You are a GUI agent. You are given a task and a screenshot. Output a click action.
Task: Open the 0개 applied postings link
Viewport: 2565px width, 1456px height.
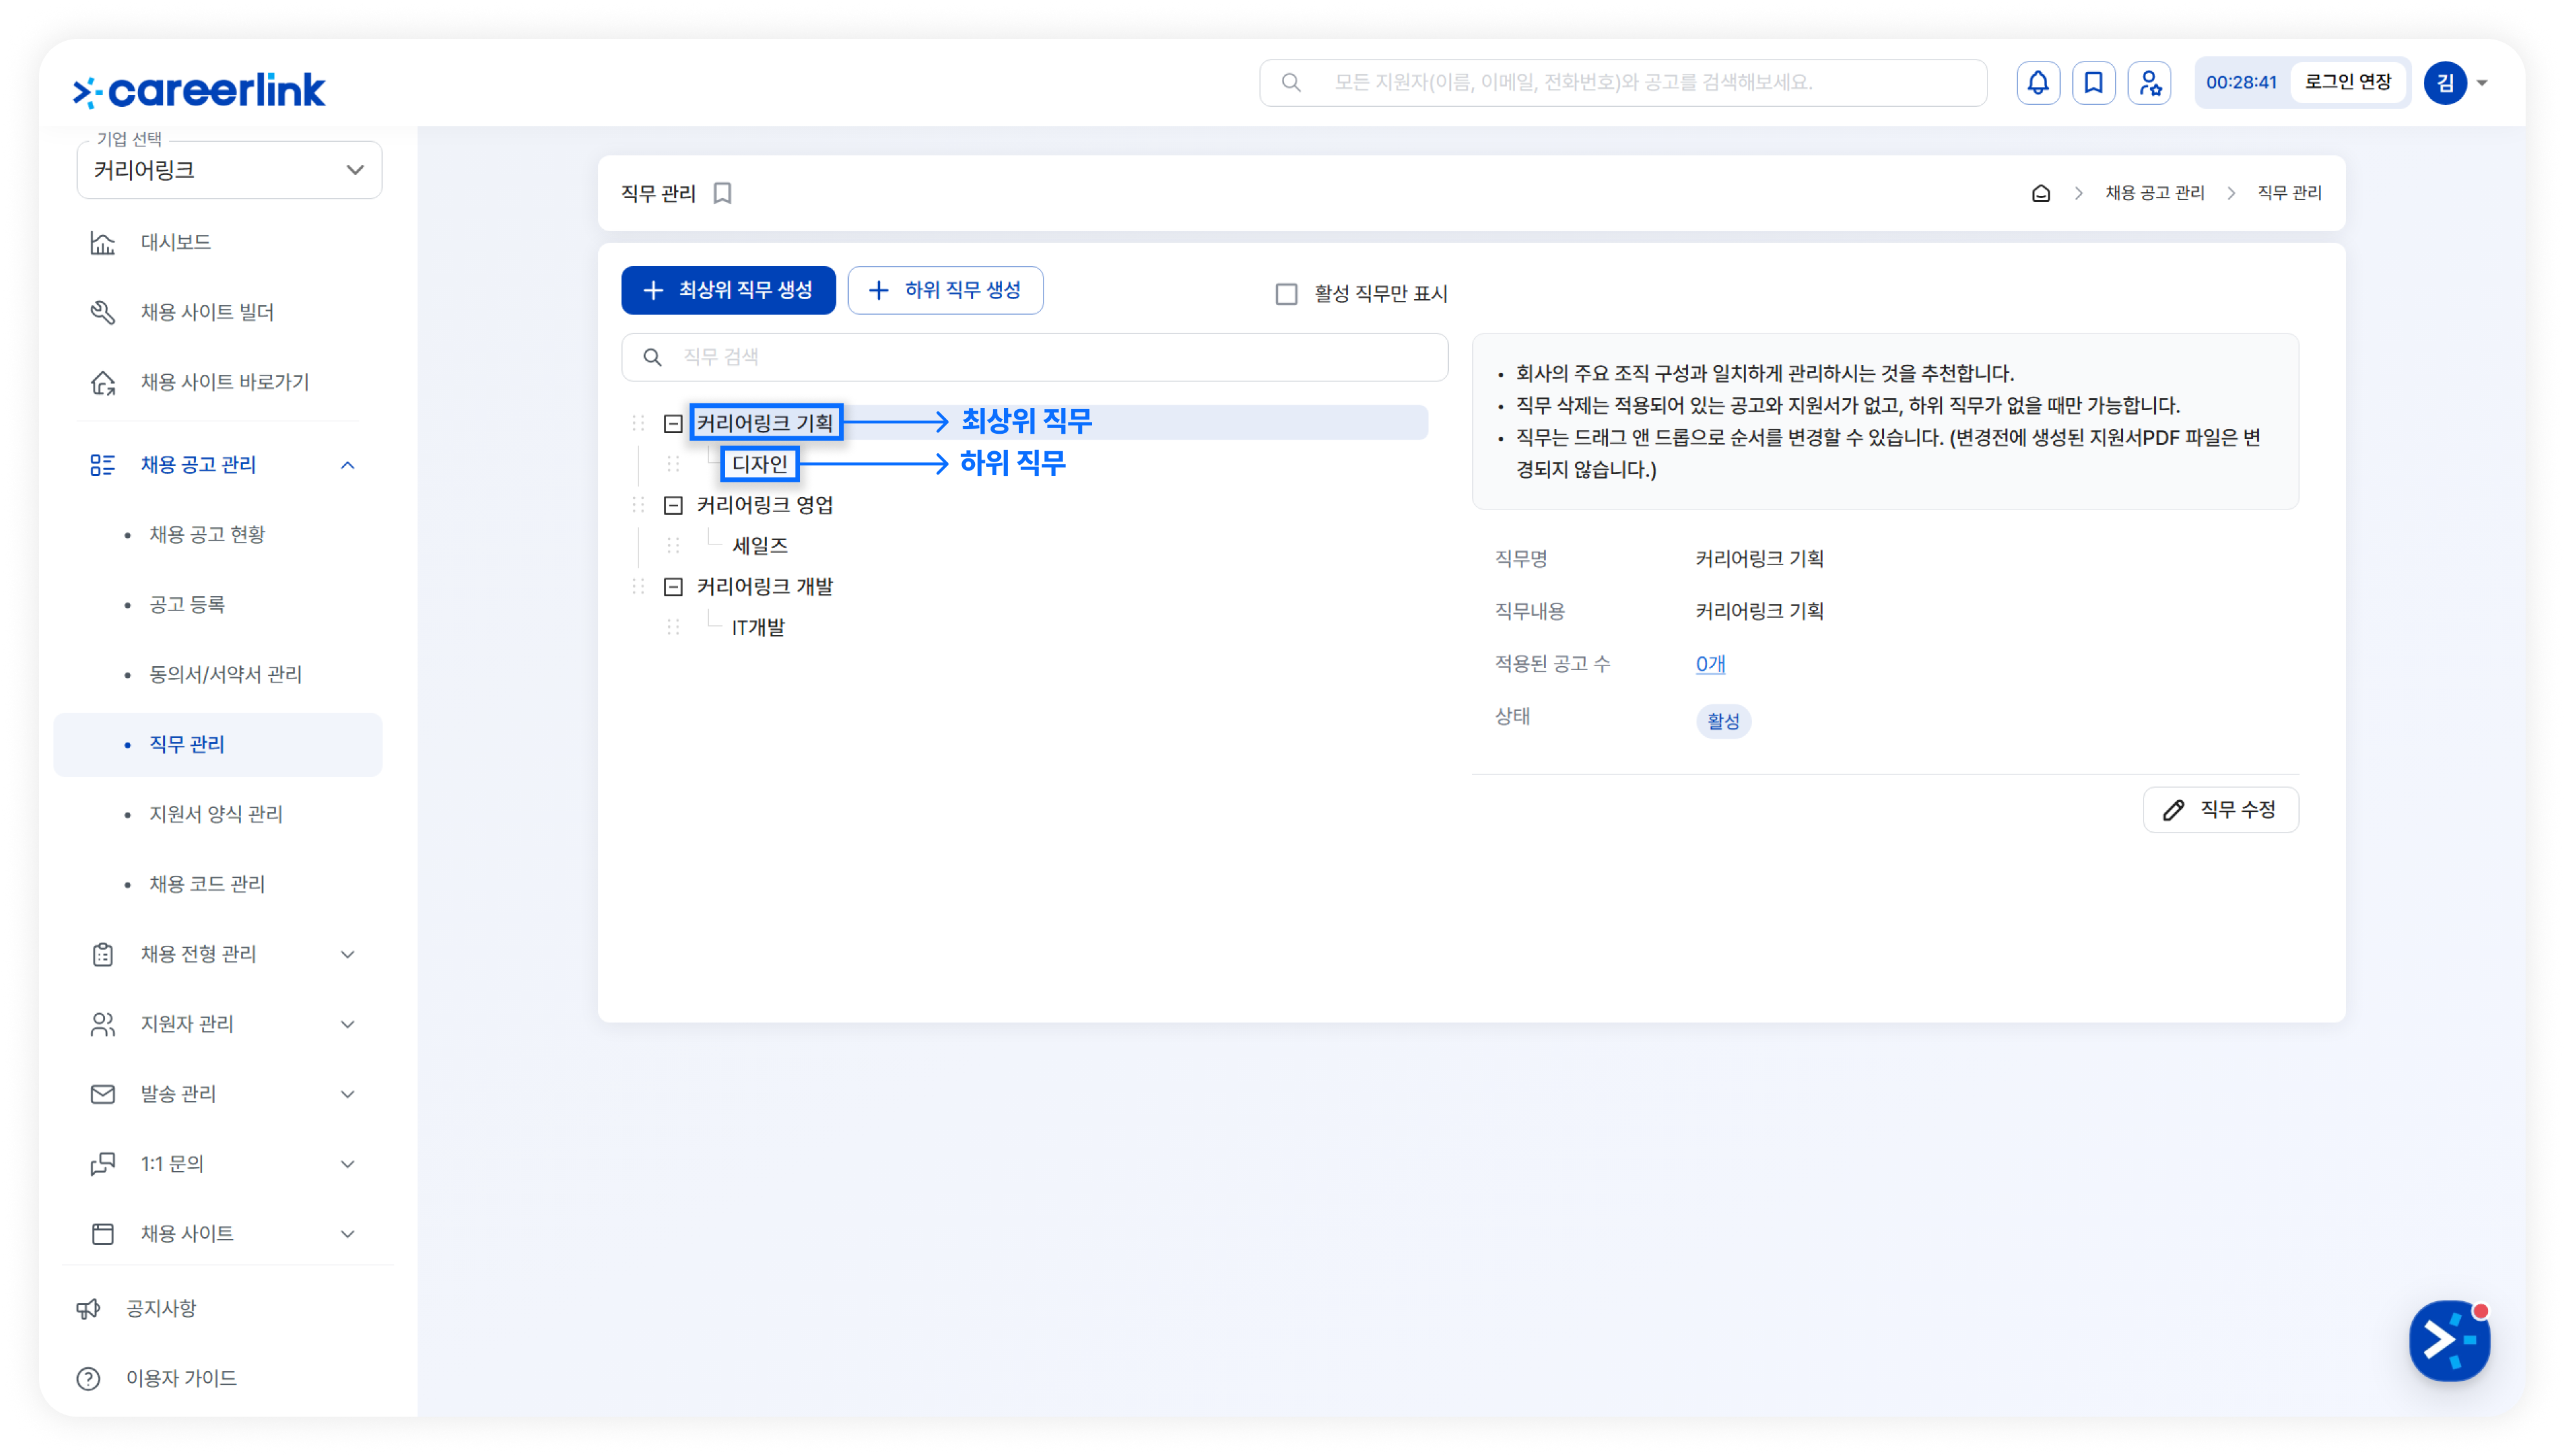(1710, 665)
